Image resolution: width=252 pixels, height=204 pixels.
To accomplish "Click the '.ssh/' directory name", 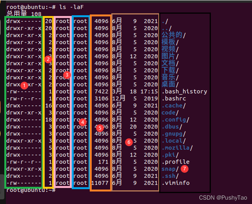I will click(170, 176).
